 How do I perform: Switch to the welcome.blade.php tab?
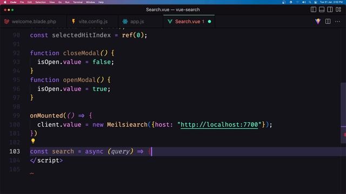click(34, 22)
